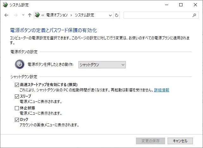Screen dimensions: 203x148
Task: Click the power button icon
Action: click(x=20, y=65)
